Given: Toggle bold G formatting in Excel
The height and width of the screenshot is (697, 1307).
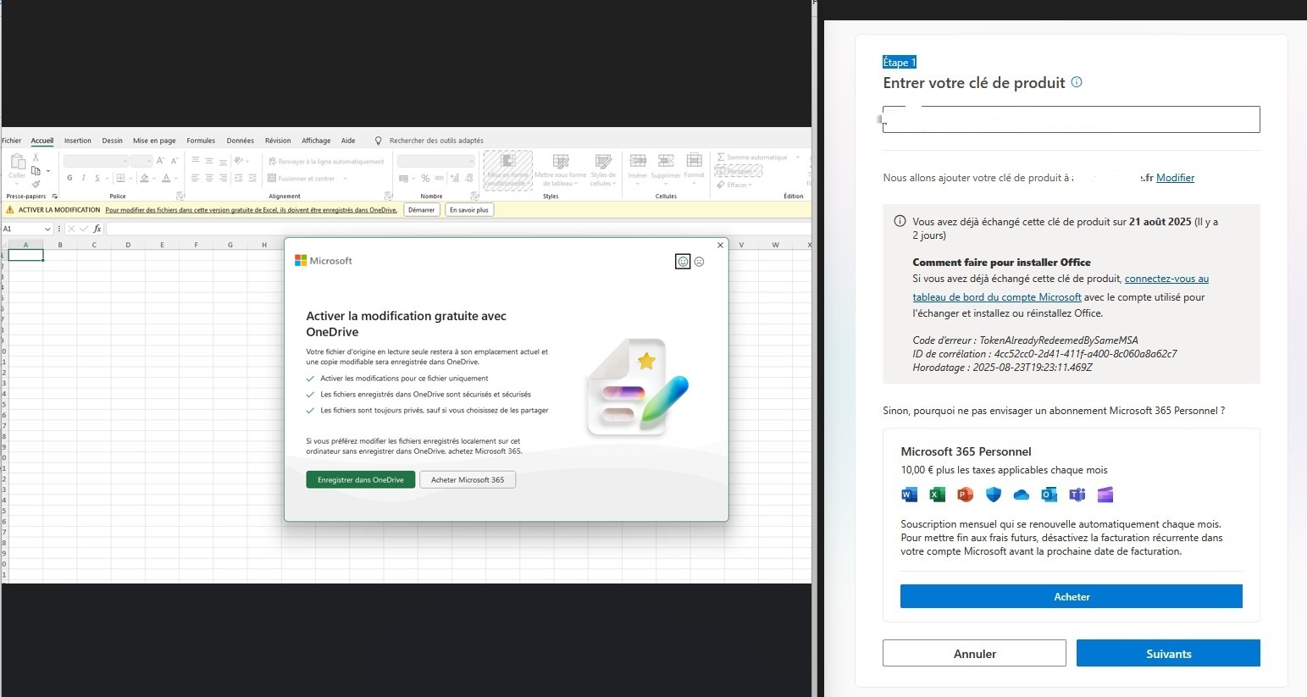Looking at the screenshot, I should point(69,178).
